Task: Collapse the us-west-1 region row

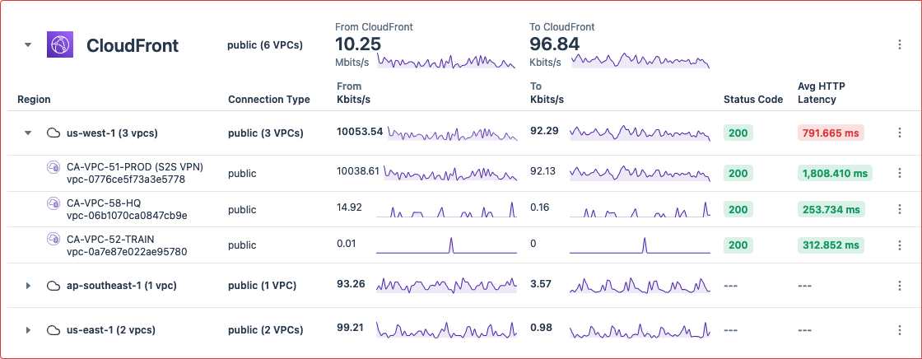Action: tap(28, 133)
